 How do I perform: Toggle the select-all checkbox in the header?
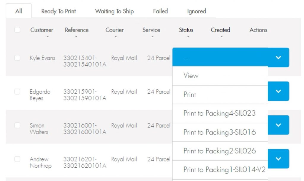pyautogui.click(x=18, y=30)
